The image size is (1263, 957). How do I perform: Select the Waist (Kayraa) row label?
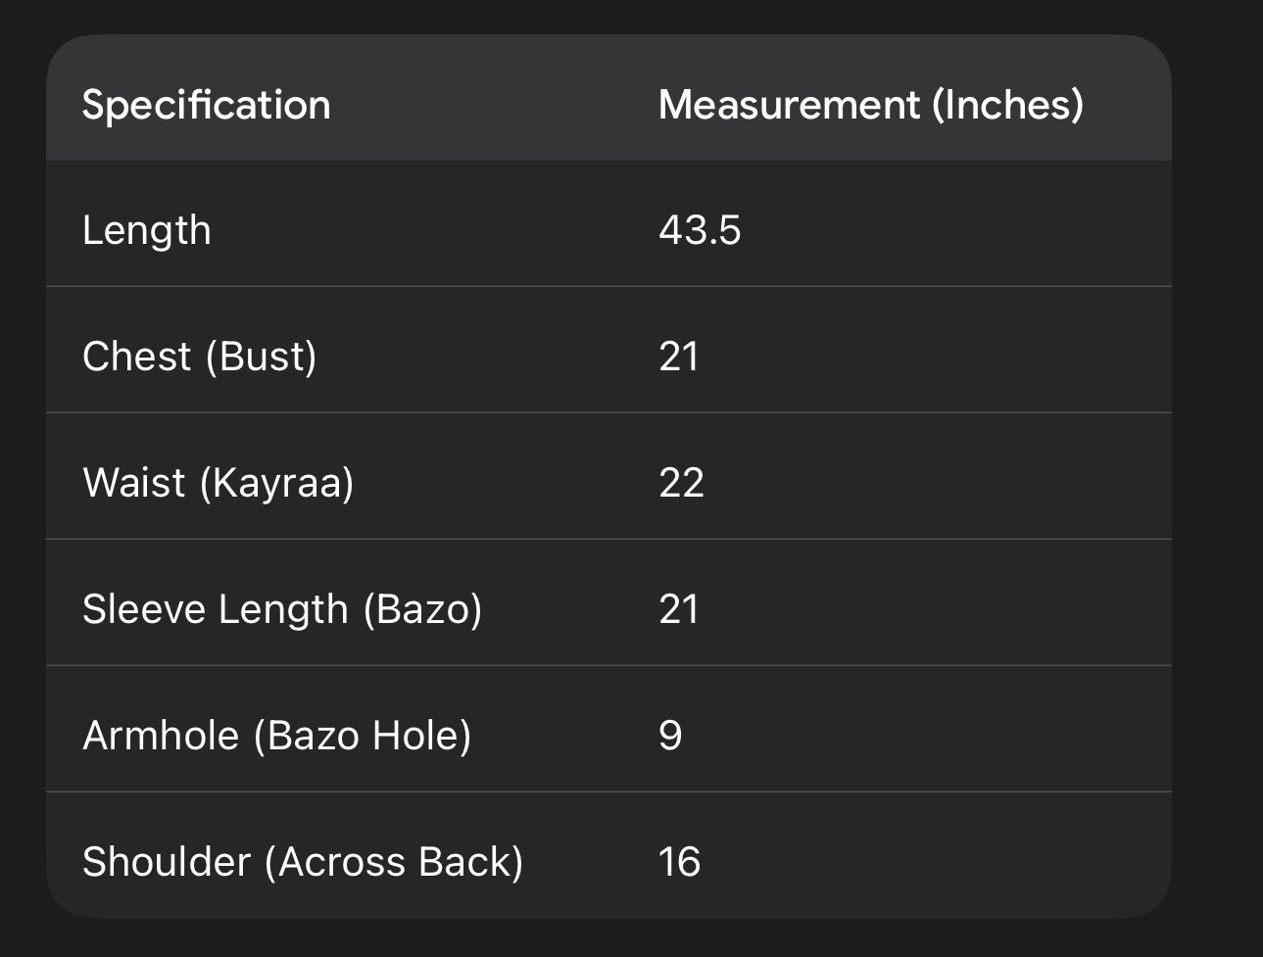coord(219,483)
